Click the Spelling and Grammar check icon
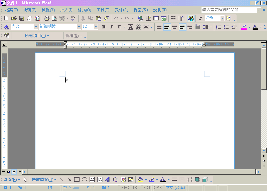Screen dimensions: 267x191 point(73,18)
